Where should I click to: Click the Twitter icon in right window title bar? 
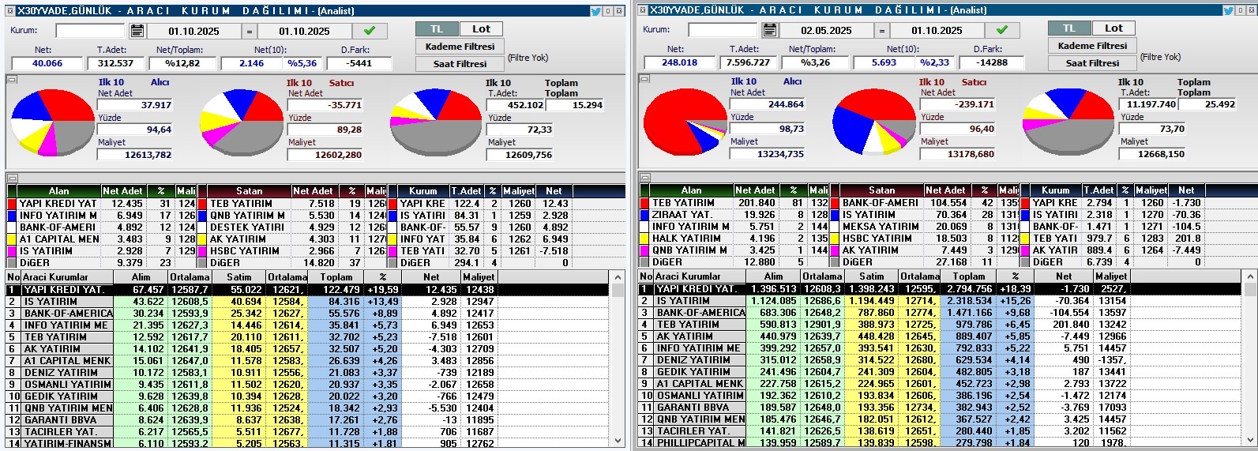click(1229, 10)
